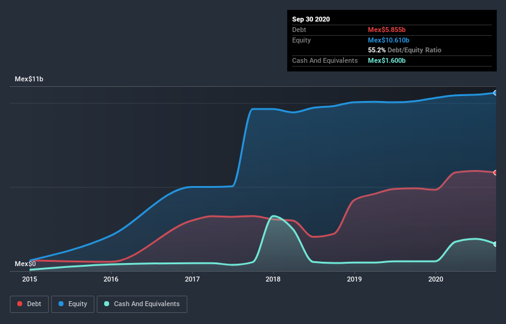The width and height of the screenshot is (506, 324).
Task: Click the Mex$1.600b cash value
Action: 386,60
